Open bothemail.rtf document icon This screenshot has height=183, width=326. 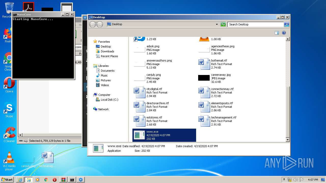click(x=204, y=64)
